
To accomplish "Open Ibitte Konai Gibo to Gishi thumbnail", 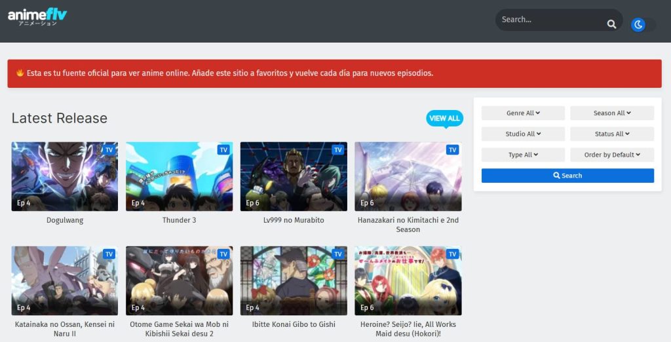I will coord(294,281).
